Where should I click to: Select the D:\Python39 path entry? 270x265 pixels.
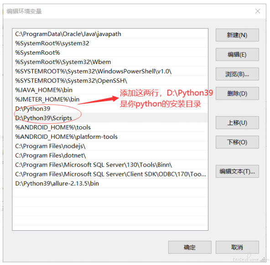(110, 109)
